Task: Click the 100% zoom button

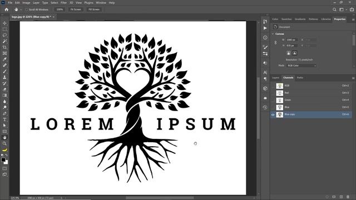Action: (60, 9)
